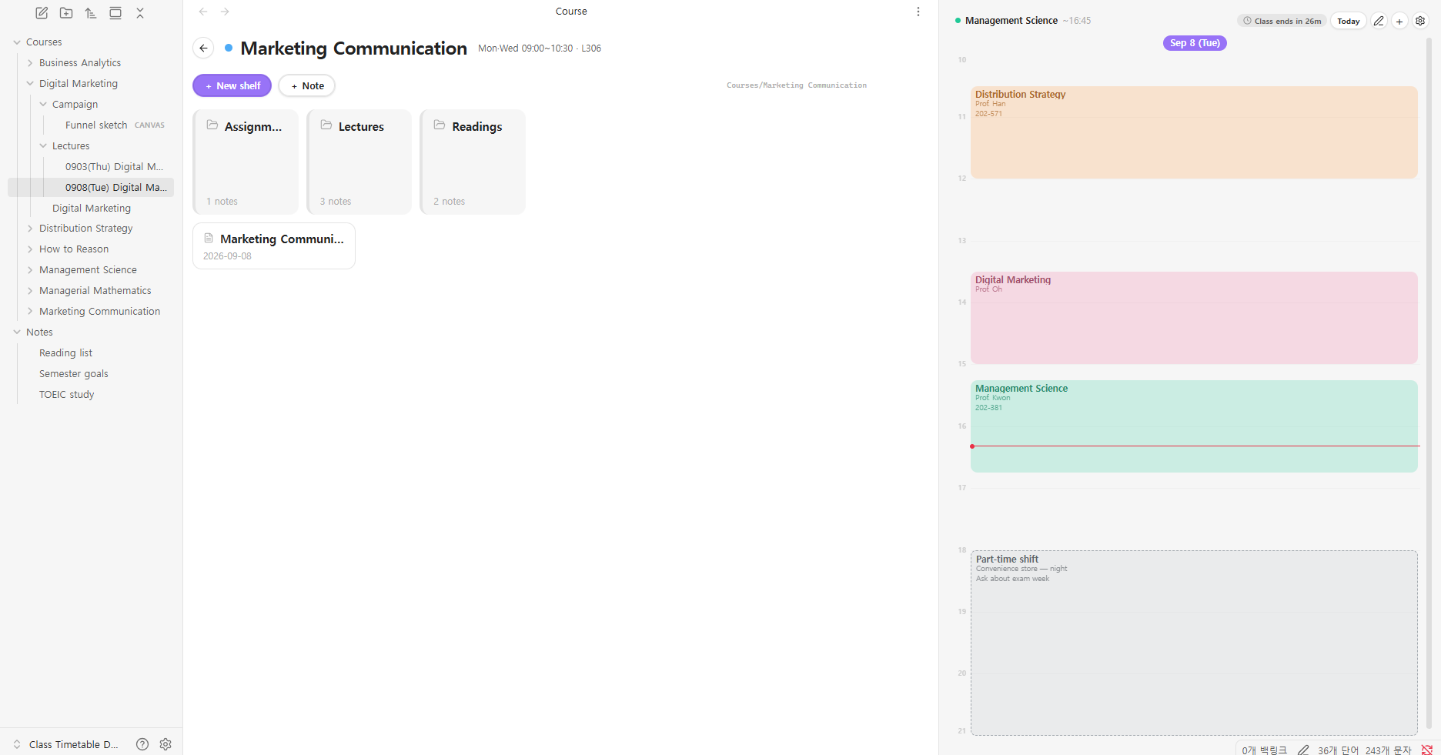The image size is (1441, 755).
Task: Jump to Today in the timetable
Action: click(1349, 21)
